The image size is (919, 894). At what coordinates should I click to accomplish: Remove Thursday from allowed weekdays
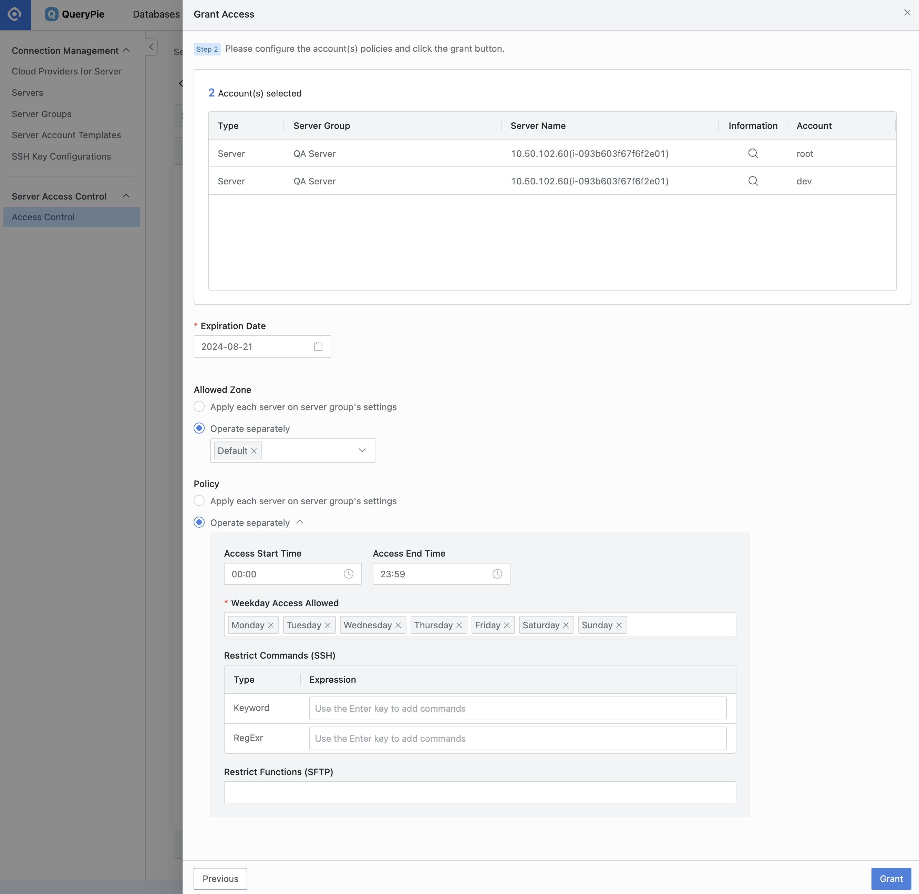coord(459,626)
